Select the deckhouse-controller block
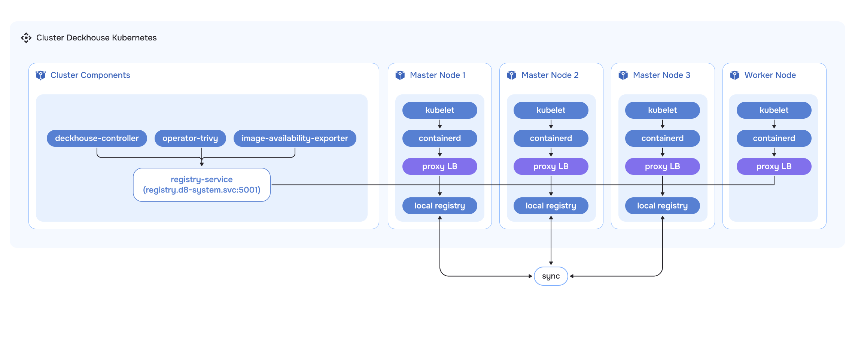 (97, 139)
